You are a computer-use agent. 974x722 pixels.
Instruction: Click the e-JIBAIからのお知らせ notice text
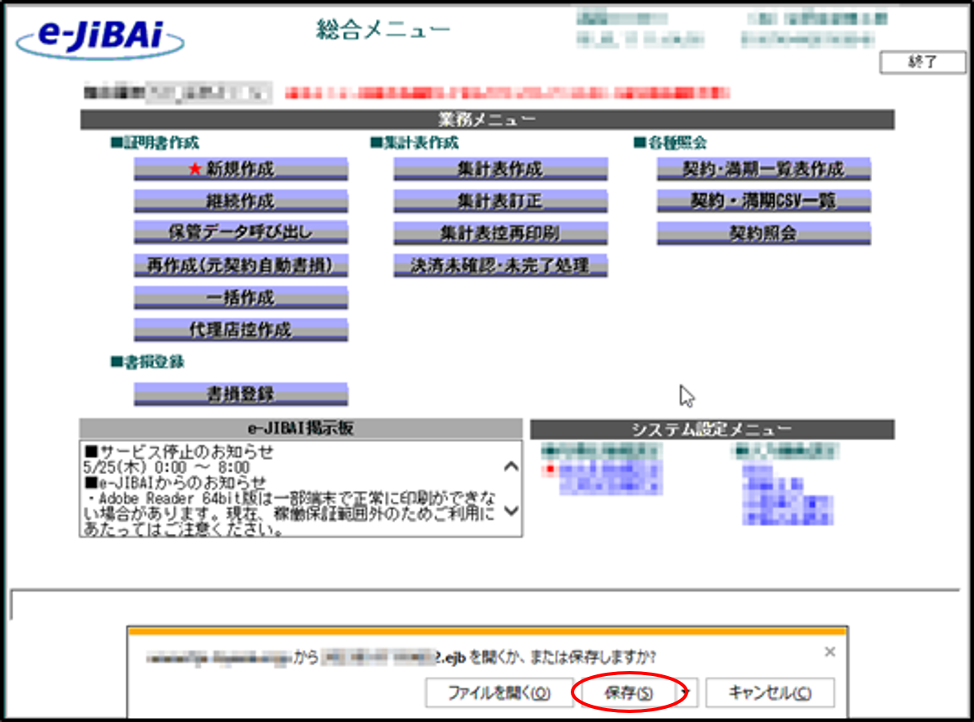(x=175, y=482)
